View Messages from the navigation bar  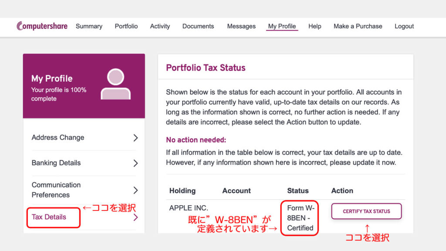241,26
